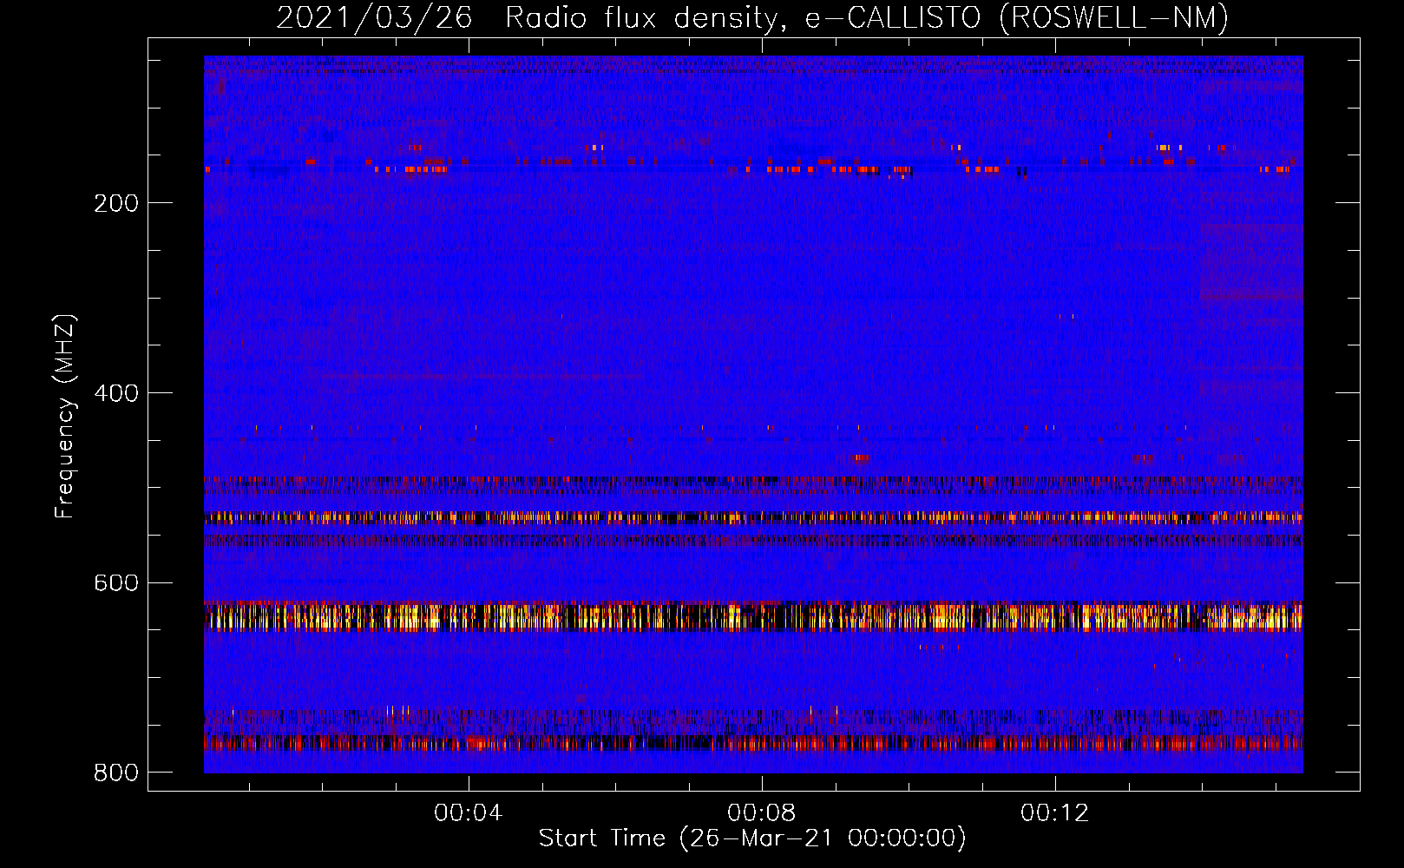
Task: Click the "Frequency (MHZ)" y-axis label
Action: (x=65, y=416)
